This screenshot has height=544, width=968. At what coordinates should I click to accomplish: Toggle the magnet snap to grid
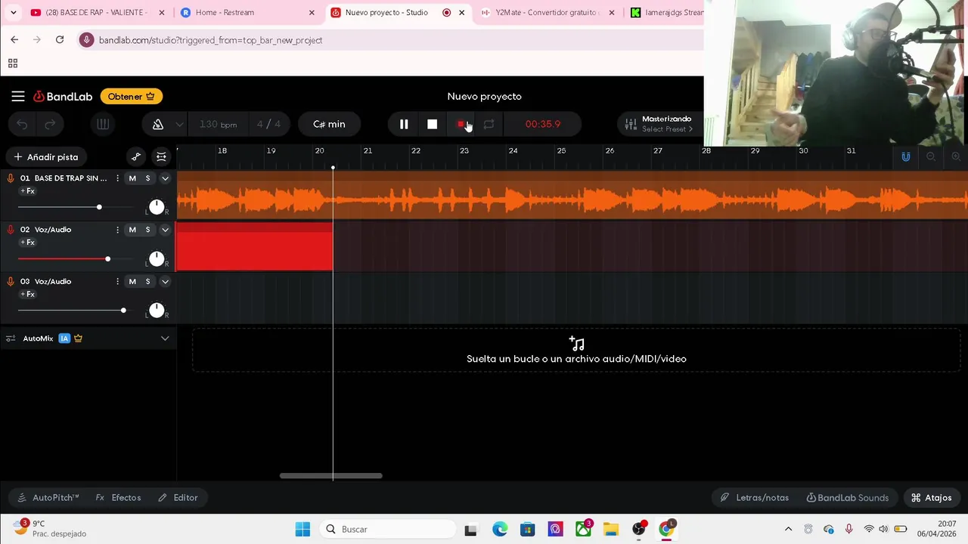tap(906, 157)
